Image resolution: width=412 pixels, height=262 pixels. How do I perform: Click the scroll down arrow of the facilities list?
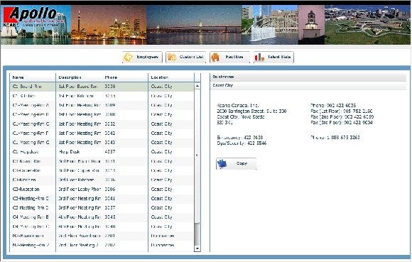[x=197, y=248]
